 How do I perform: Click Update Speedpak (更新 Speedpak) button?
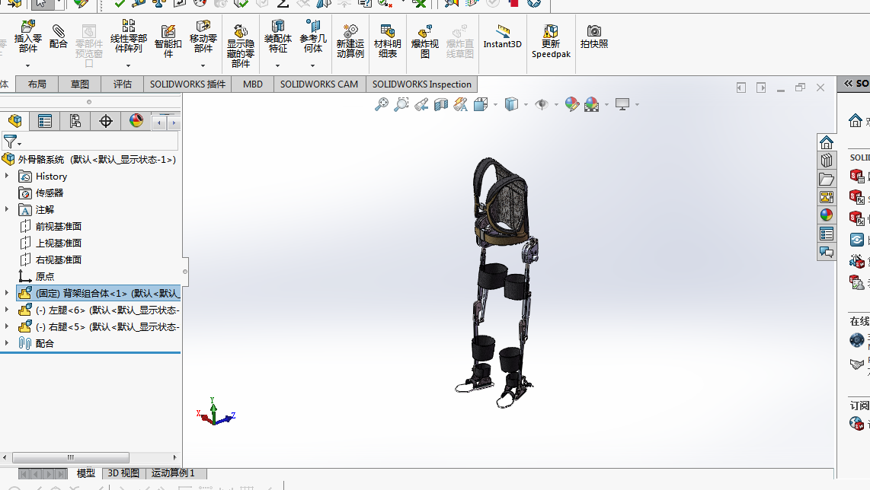pyautogui.click(x=551, y=42)
